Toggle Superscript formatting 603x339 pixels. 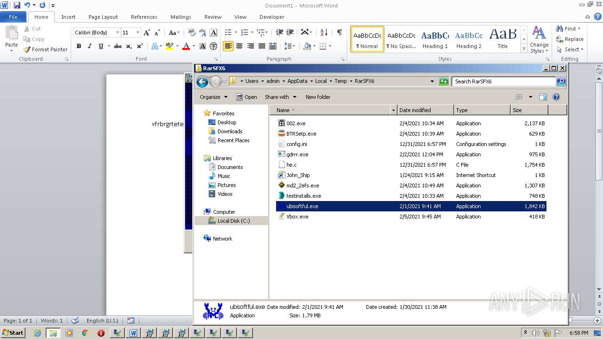click(139, 46)
